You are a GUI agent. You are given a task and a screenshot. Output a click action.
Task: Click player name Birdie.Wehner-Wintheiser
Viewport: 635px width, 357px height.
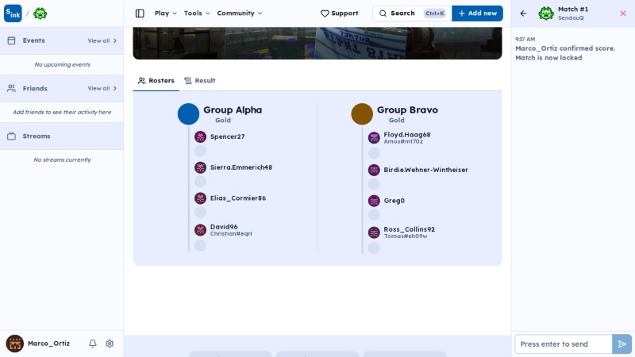coord(425,170)
